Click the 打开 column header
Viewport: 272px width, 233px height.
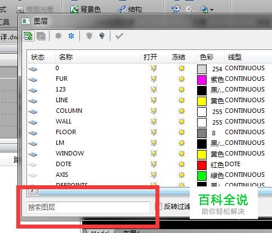coord(154,57)
